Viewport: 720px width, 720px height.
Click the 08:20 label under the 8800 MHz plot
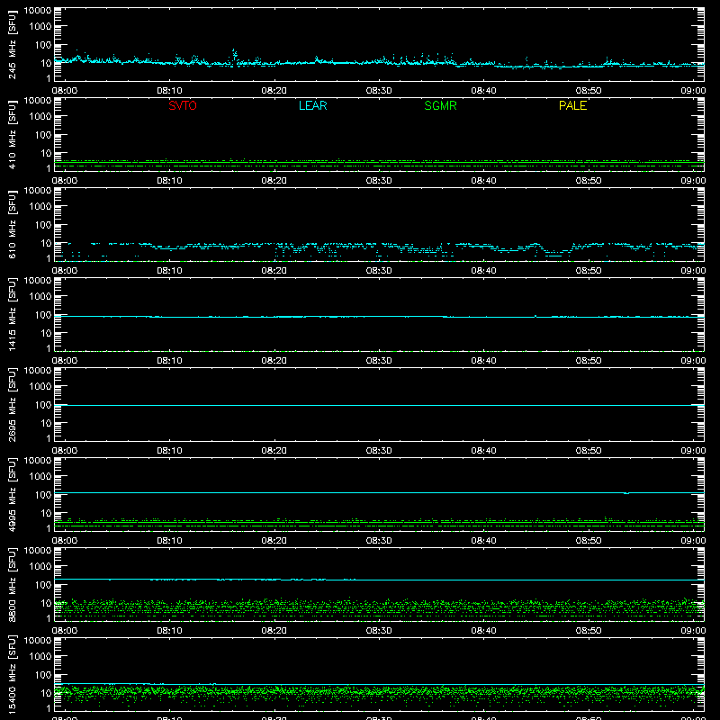click(x=274, y=631)
